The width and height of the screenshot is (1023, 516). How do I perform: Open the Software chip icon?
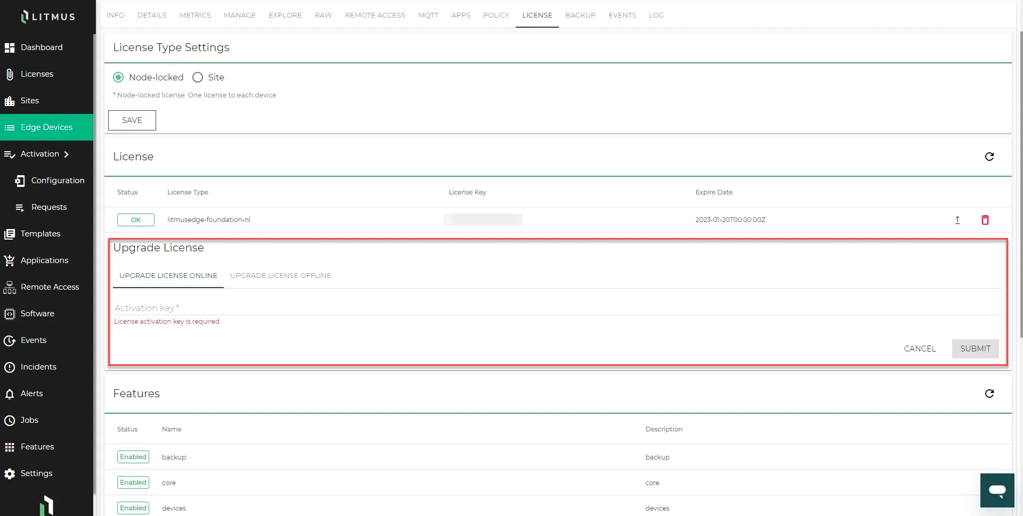[10, 314]
